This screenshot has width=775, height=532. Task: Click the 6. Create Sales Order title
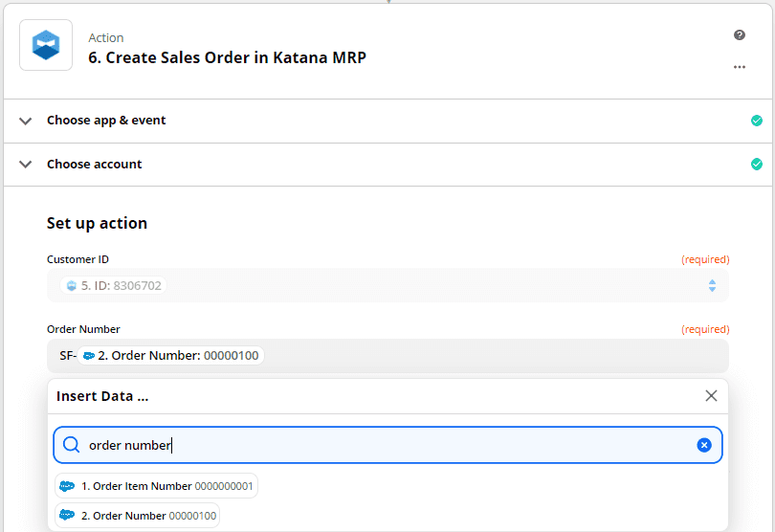[228, 57]
